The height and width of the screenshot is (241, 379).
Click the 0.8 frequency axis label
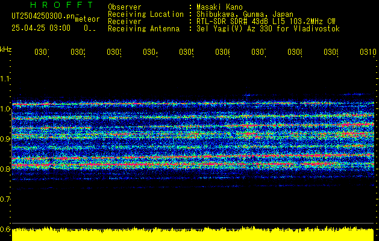pyautogui.click(x=5, y=169)
